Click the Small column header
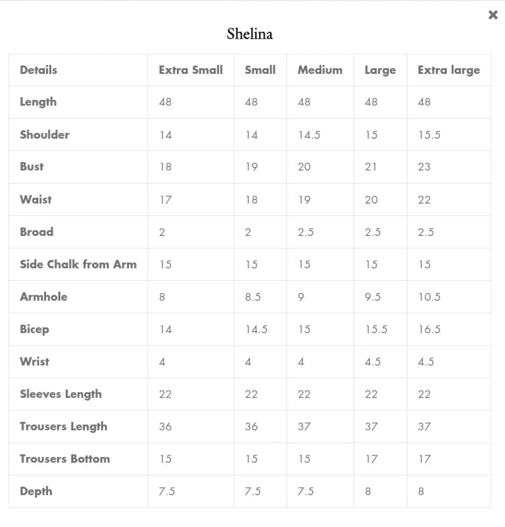The image size is (505, 527). (260, 70)
